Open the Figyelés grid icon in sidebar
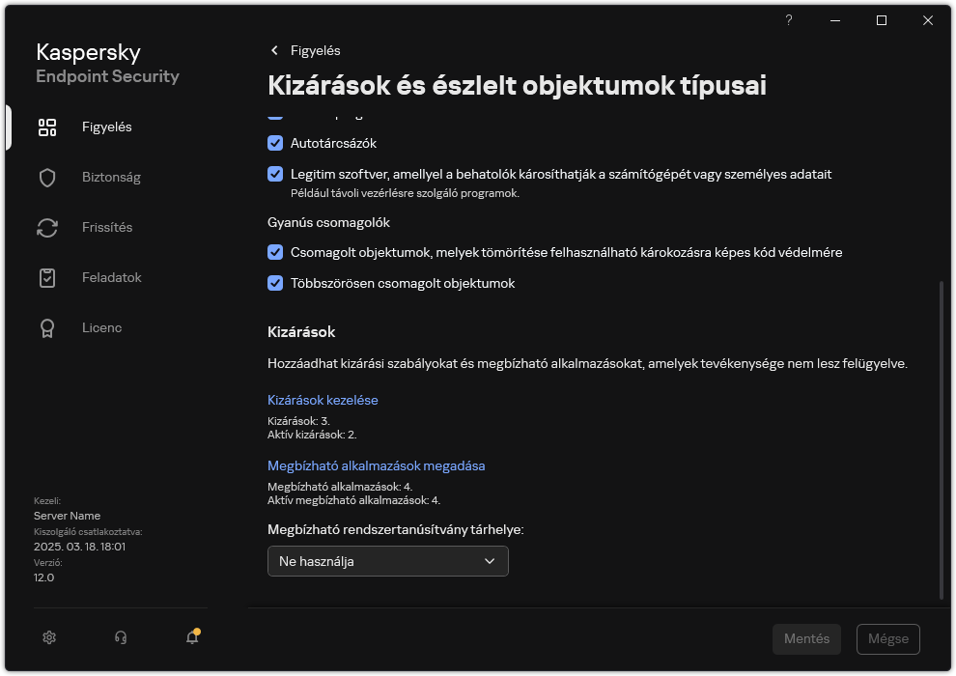The width and height of the screenshot is (956, 676). tap(47, 127)
